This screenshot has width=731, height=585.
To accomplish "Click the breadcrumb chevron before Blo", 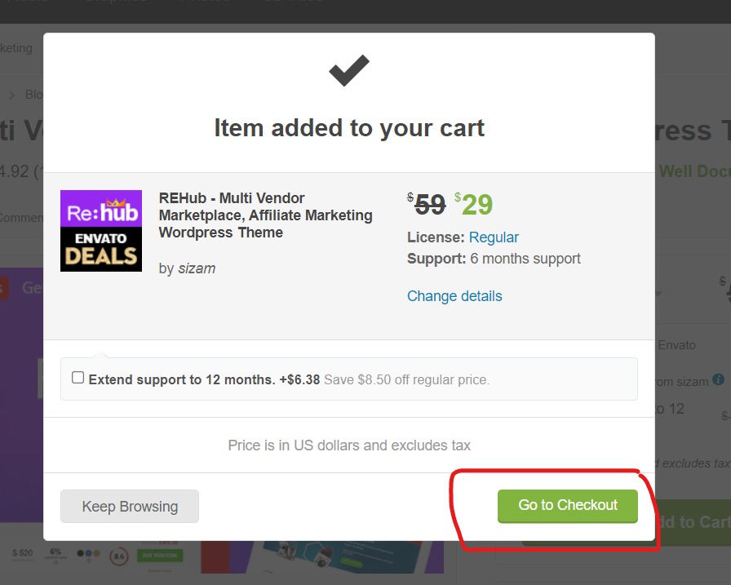I will coord(11,95).
